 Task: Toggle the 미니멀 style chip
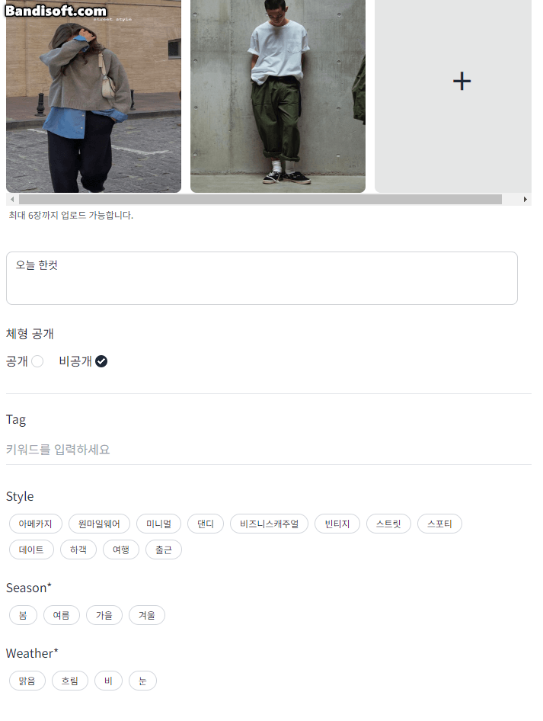point(159,524)
